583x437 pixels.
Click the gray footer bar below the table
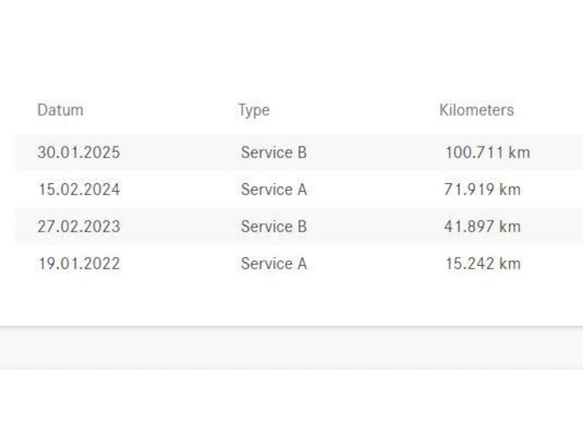(291, 348)
